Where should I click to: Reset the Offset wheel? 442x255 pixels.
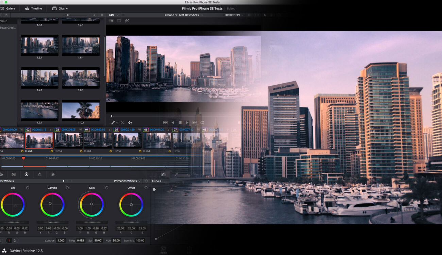click(x=146, y=188)
